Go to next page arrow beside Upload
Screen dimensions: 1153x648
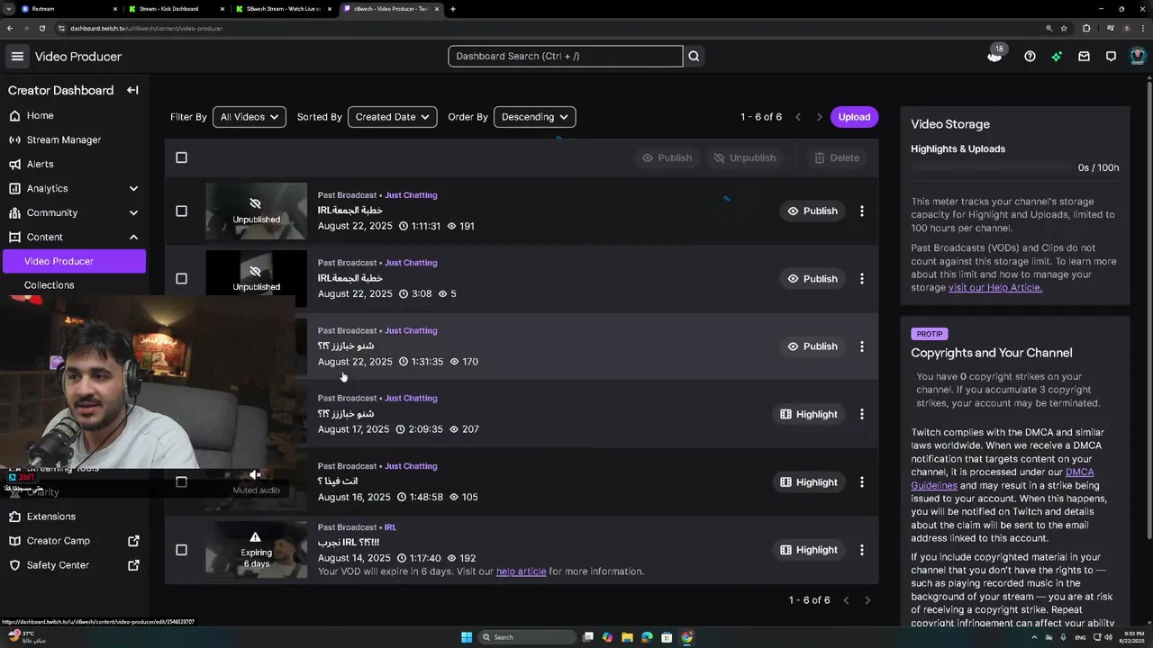click(819, 117)
